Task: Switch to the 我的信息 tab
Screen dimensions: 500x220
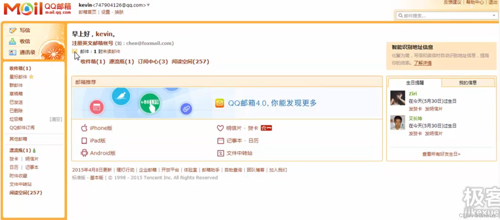Action: pyautogui.click(x=468, y=83)
